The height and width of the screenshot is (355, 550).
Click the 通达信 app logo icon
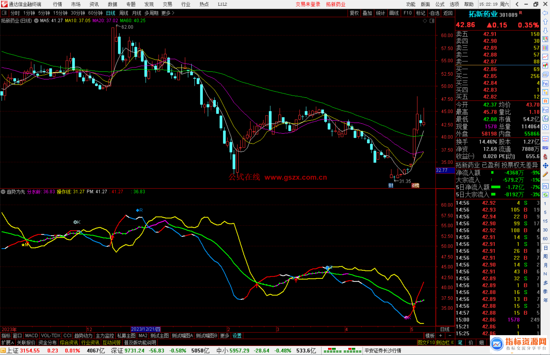pos(4,4)
